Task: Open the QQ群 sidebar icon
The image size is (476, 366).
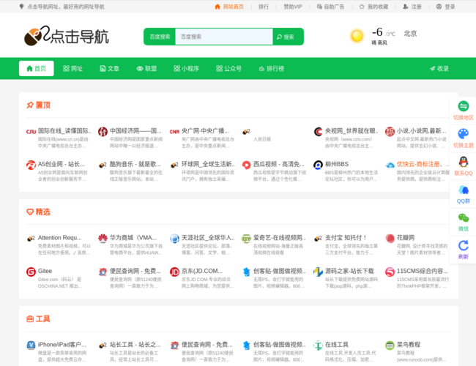Action: click(x=464, y=190)
